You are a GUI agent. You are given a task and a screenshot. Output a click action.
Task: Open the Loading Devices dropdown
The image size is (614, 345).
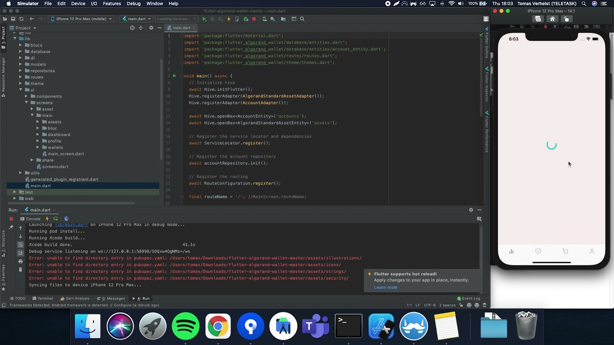[x=176, y=19]
